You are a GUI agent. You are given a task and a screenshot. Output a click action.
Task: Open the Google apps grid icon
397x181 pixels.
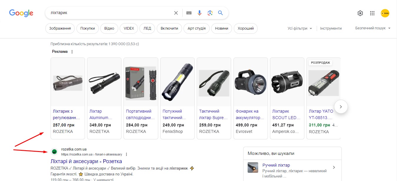(x=372, y=13)
